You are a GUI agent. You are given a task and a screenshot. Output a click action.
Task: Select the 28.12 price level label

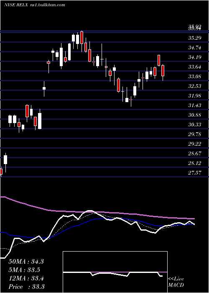(x=195, y=163)
